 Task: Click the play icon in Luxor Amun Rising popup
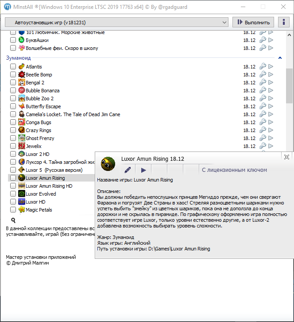[143, 170]
